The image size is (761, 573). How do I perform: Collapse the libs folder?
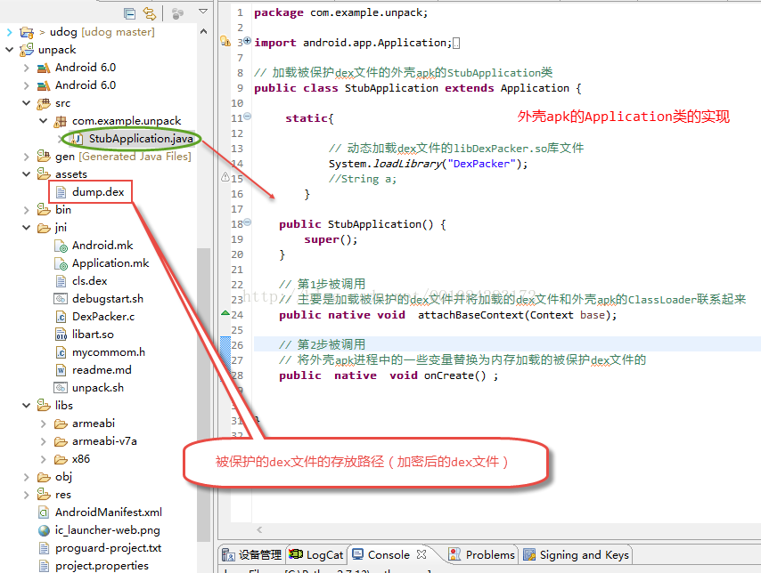click(x=27, y=405)
